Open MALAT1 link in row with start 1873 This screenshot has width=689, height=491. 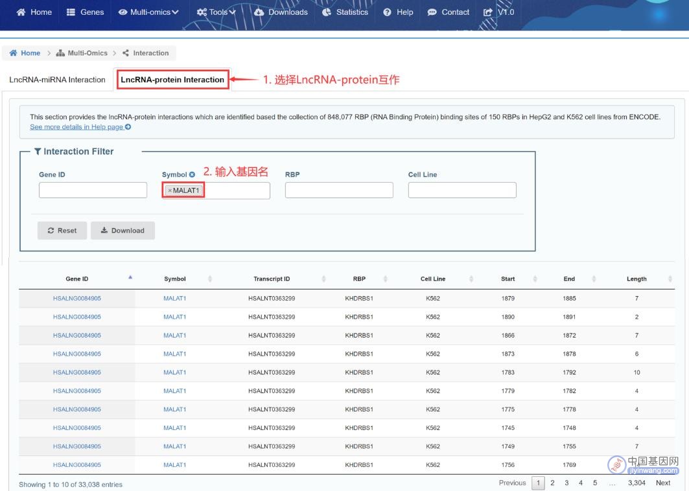175,354
